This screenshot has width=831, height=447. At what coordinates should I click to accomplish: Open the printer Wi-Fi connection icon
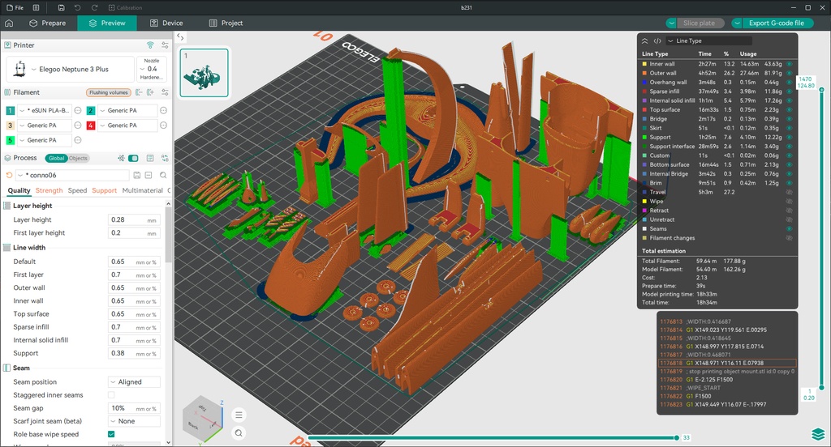[150, 45]
